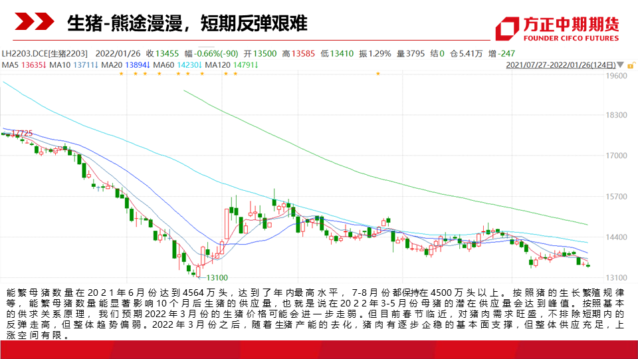Click the isolated rightmost orange star marker
The image size is (638, 359).
pos(378,74)
